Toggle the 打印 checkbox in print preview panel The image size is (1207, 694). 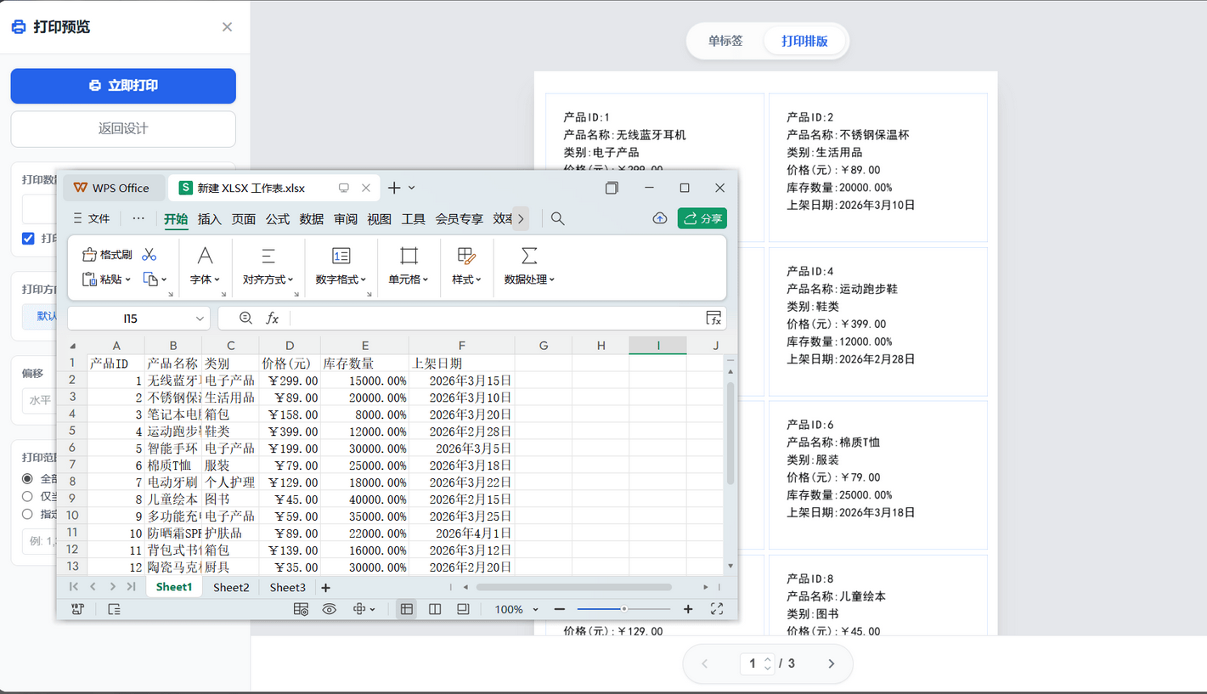28,239
